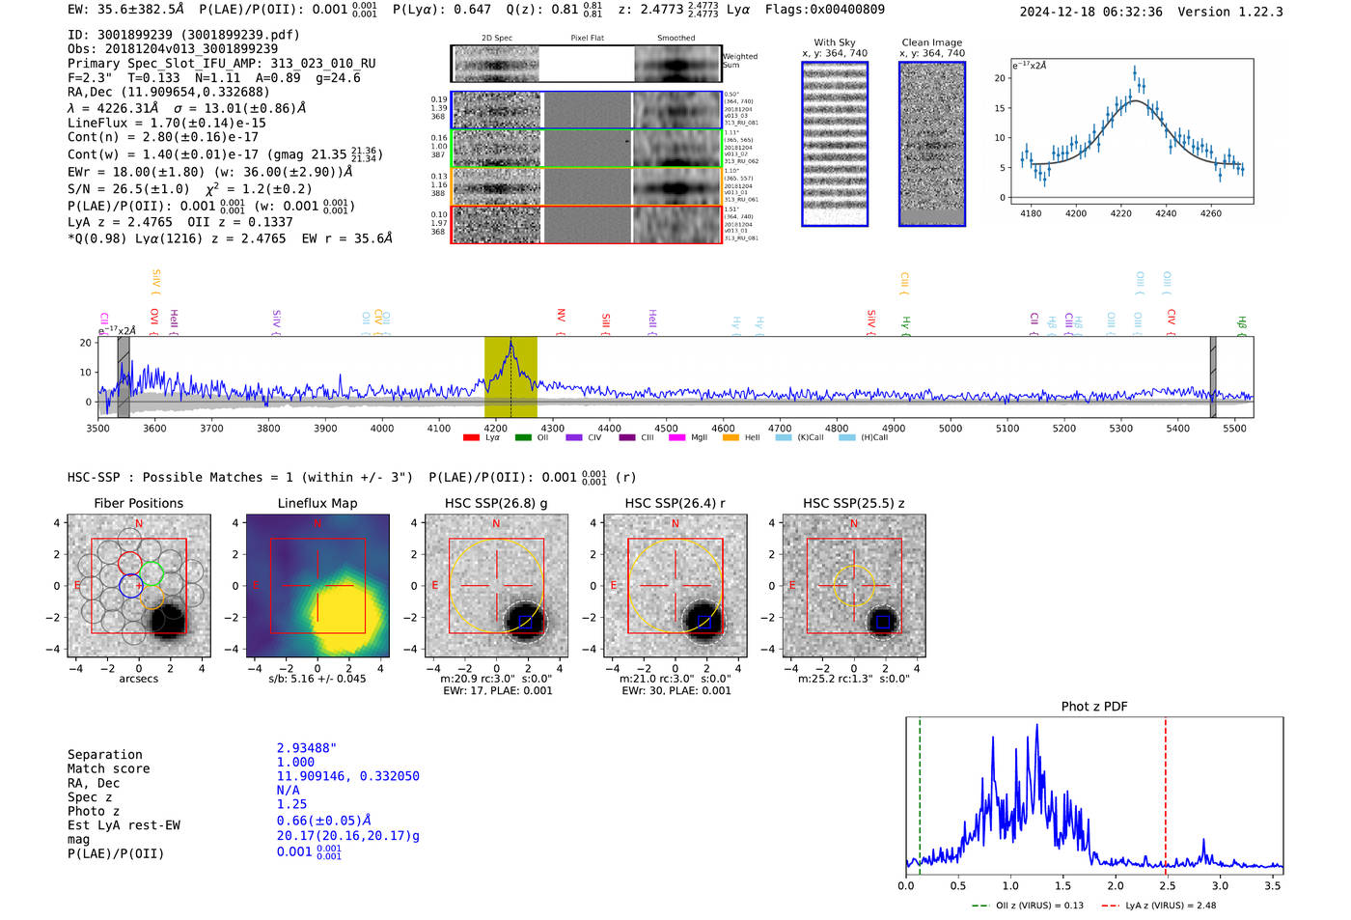Select the Weighted Sum 2D spectrum strip
The image size is (1351, 920).
point(586,64)
